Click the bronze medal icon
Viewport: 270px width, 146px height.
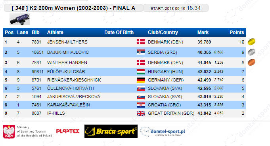[251, 63]
